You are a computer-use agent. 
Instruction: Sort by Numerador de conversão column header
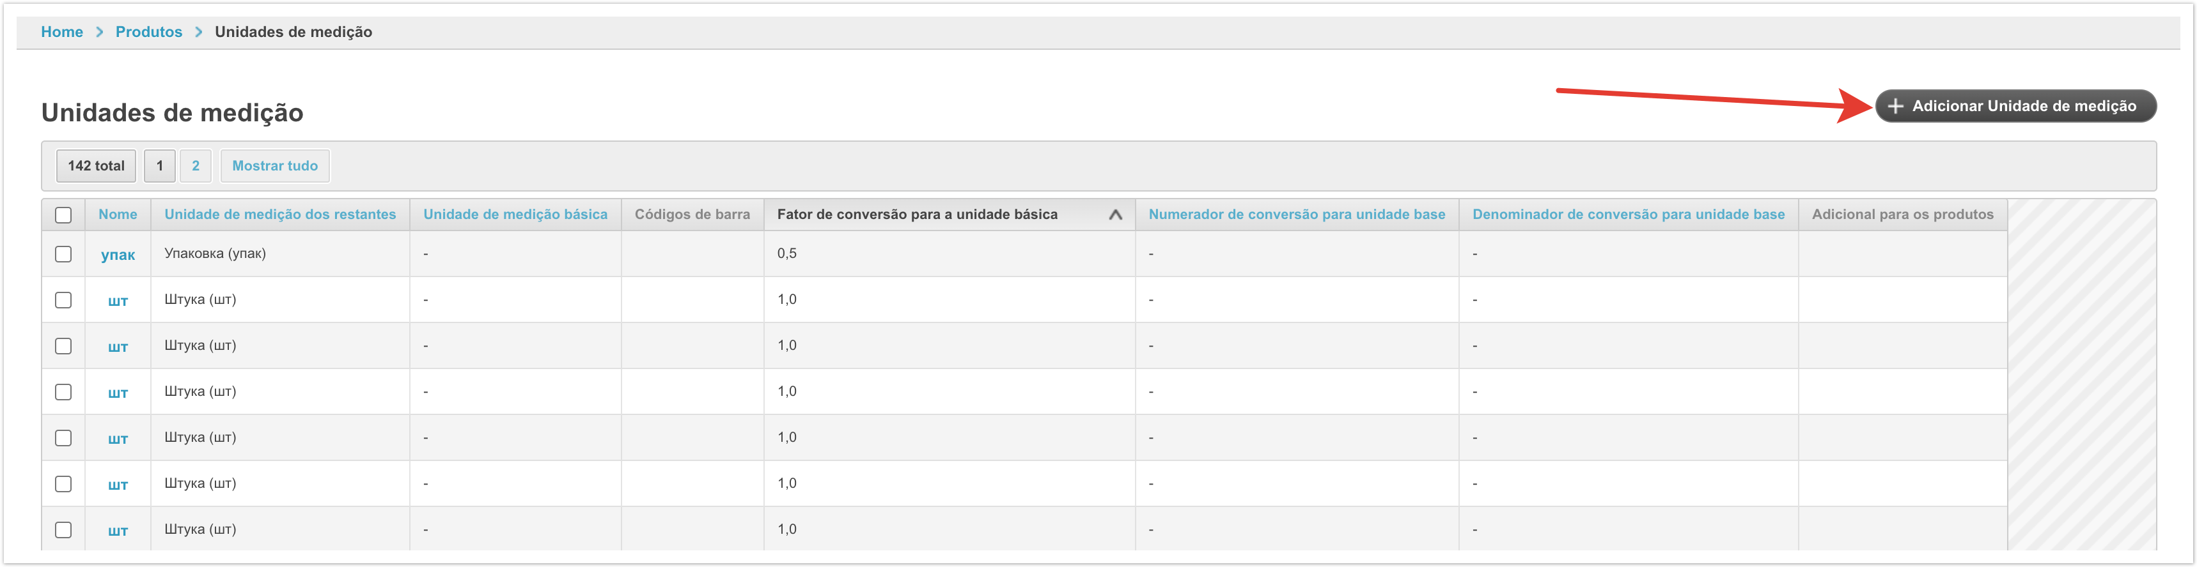pos(1296,215)
